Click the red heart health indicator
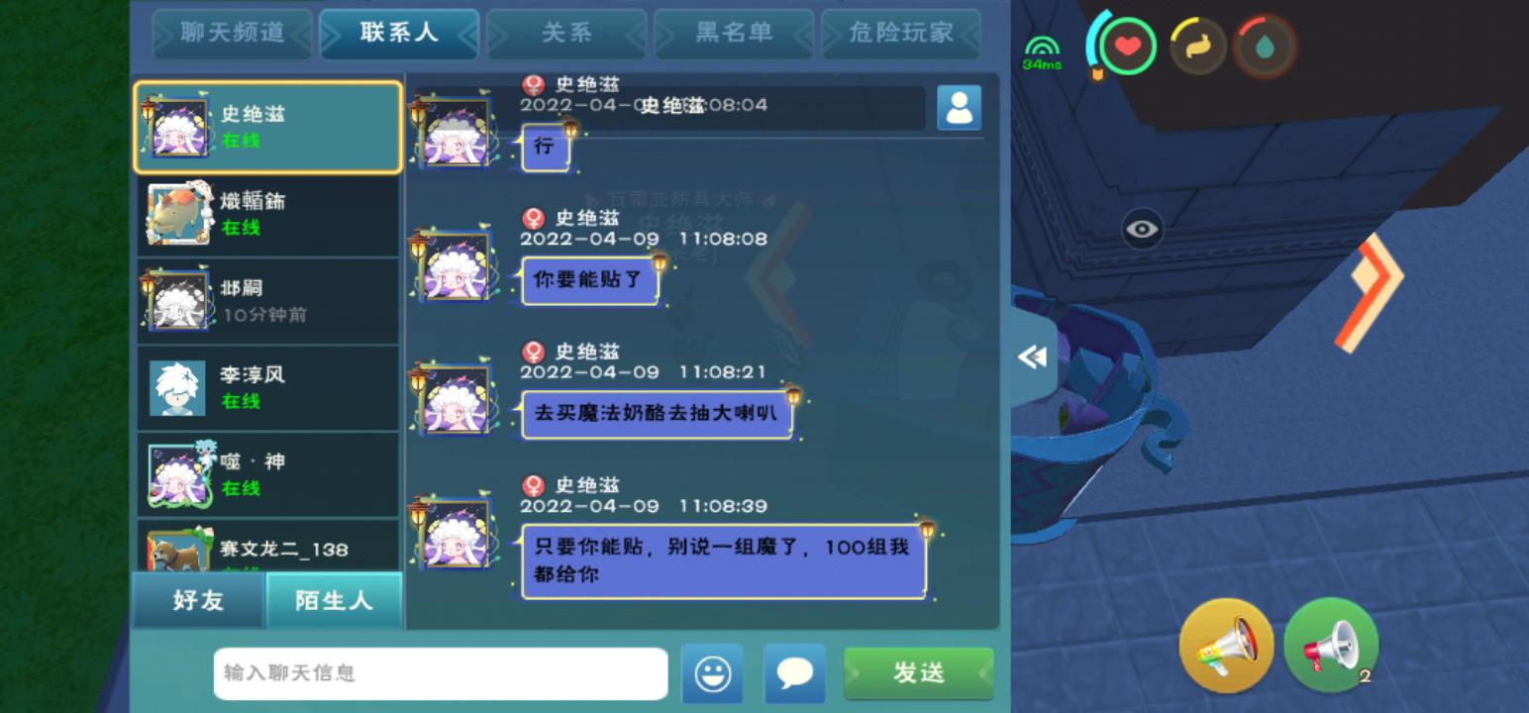The image size is (1529, 713). click(x=1128, y=46)
